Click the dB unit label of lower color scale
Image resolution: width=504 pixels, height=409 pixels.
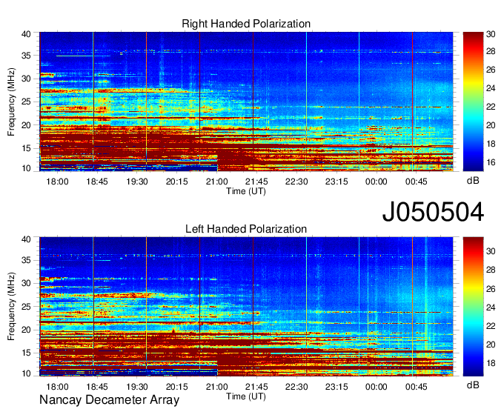pos(473,385)
